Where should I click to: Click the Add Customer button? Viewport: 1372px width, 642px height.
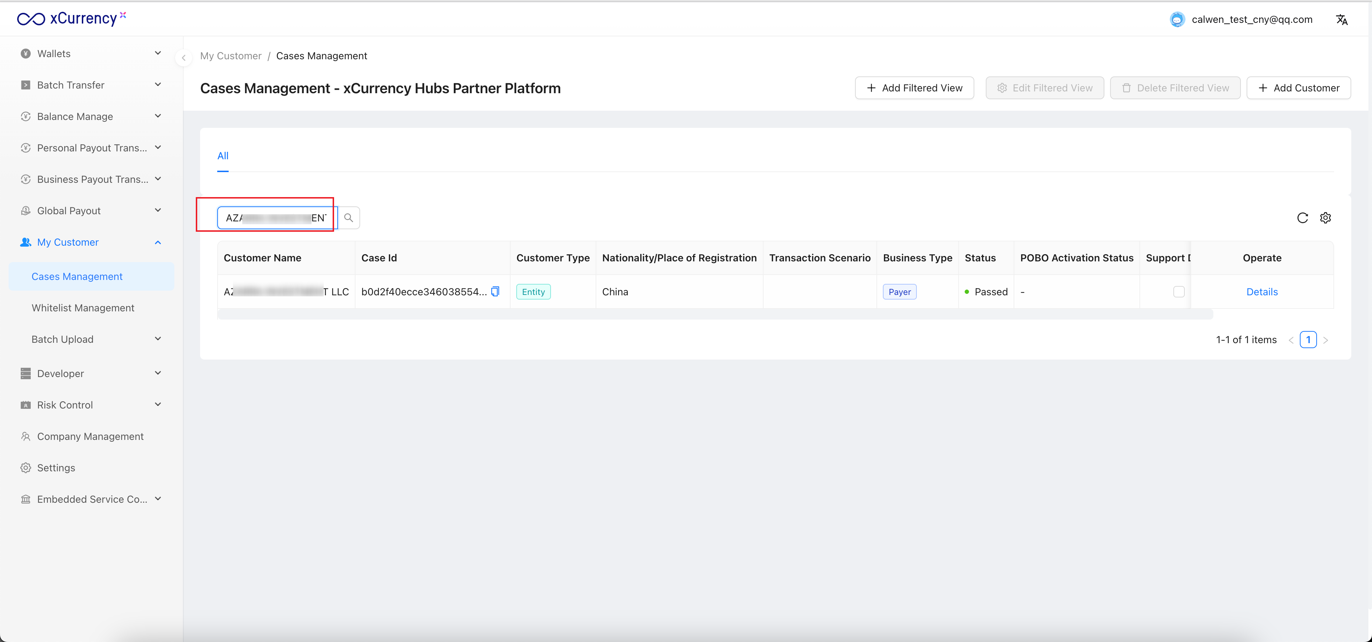1298,88
